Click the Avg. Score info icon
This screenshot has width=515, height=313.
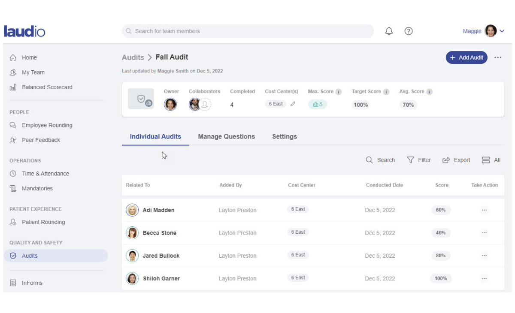pyautogui.click(x=429, y=92)
